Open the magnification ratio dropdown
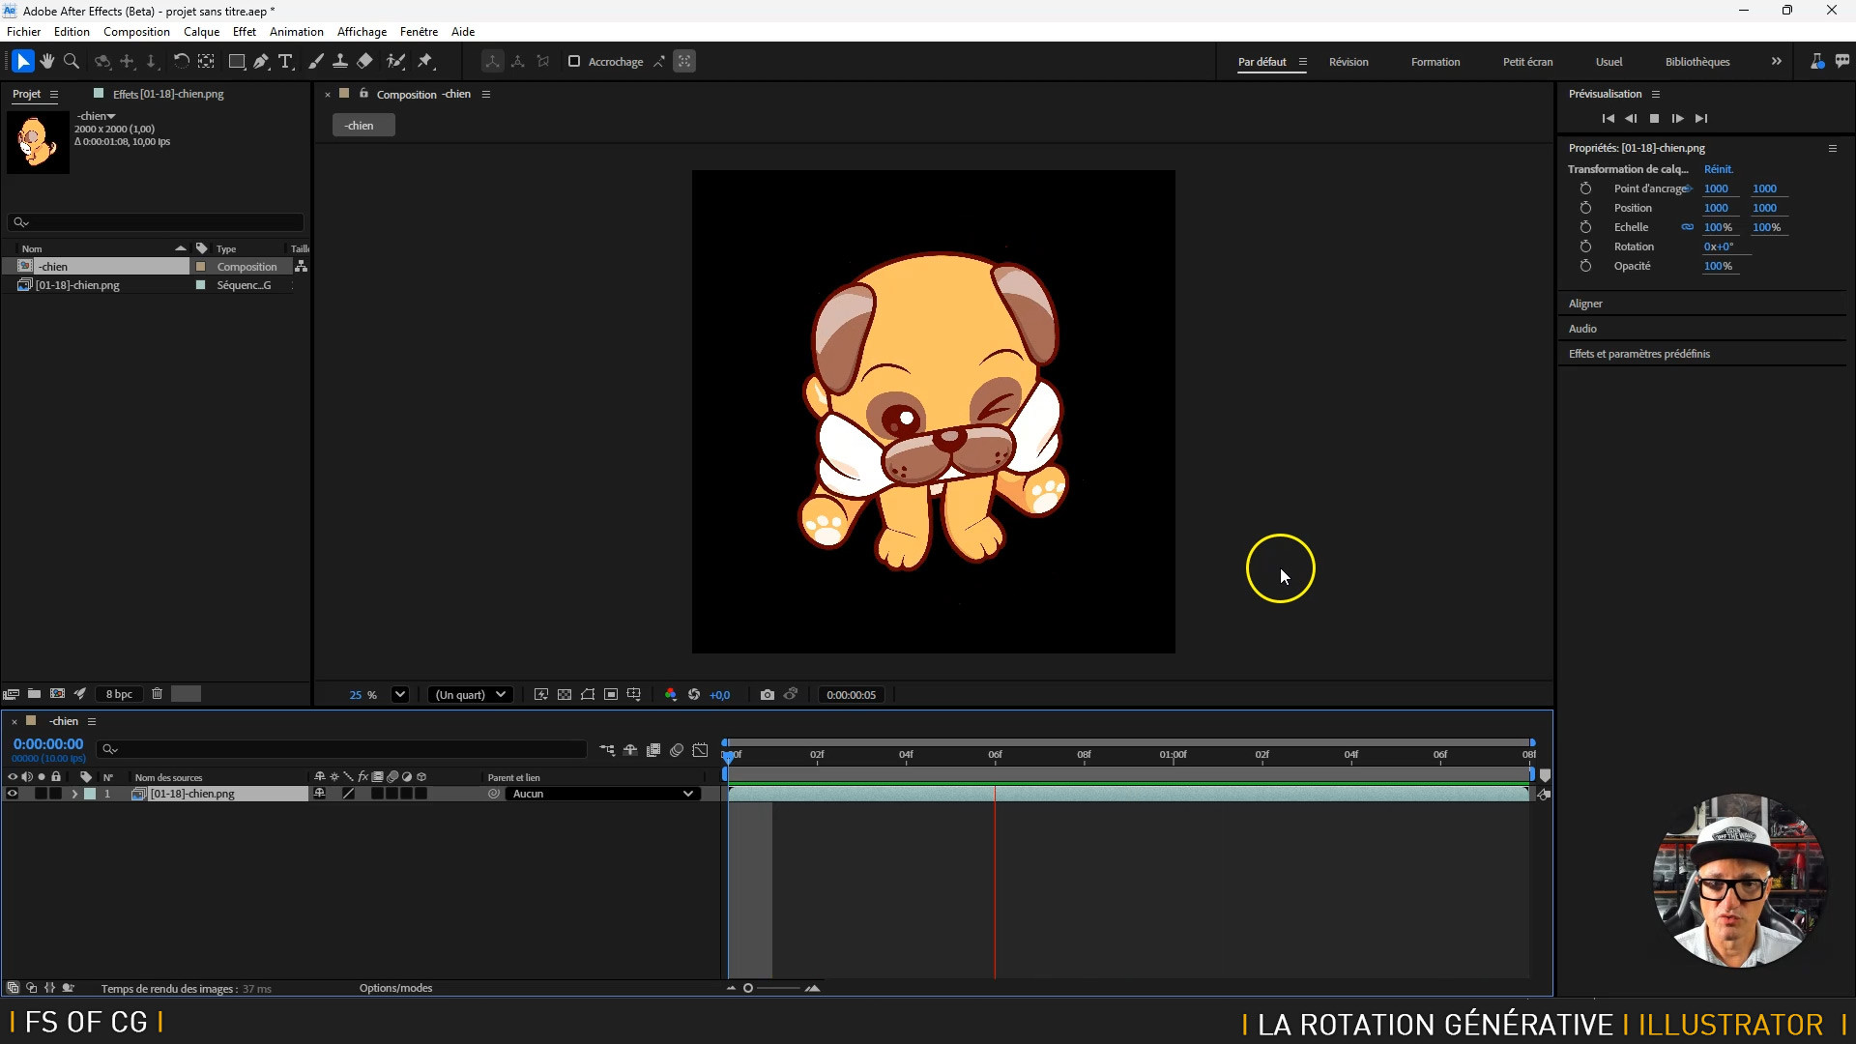Viewport: 1856px width, 1044px height. click(x=400, y=694)
